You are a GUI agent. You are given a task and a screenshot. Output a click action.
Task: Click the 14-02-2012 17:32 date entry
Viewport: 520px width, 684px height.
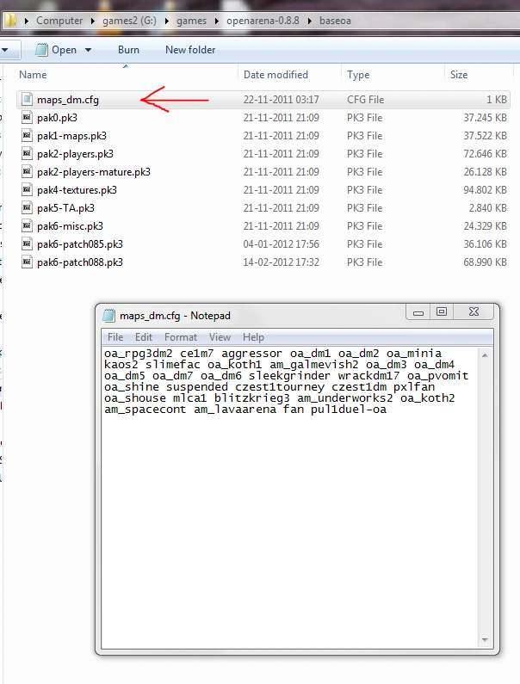pos(282,262)
